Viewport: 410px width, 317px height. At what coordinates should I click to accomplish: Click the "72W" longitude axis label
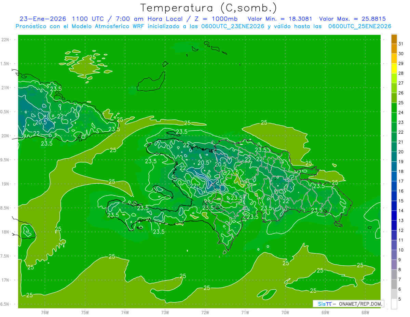click(205, 313)
